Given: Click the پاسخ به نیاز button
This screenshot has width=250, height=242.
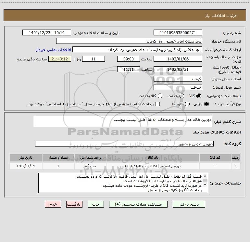Looking at the screenshot, I should (x=189, y=204).
